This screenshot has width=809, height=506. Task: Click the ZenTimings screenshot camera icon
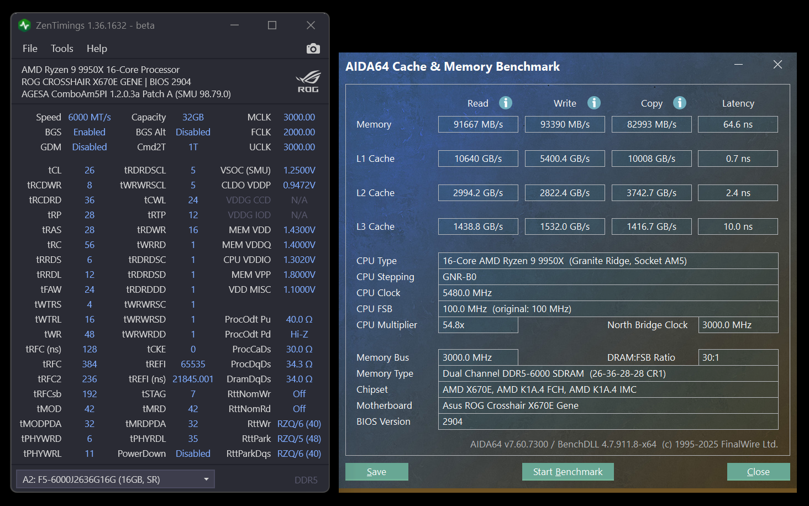click(x=313, y=49)
